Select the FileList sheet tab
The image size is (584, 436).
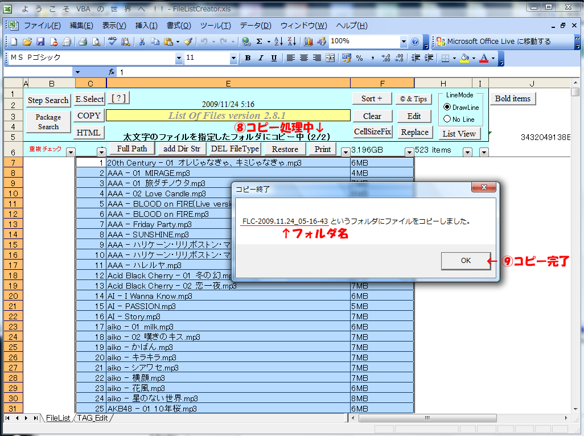coord(57,418)
